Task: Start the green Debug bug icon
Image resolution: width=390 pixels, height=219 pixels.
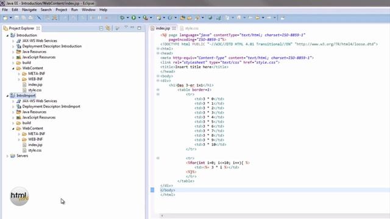Action: point(122,18)
